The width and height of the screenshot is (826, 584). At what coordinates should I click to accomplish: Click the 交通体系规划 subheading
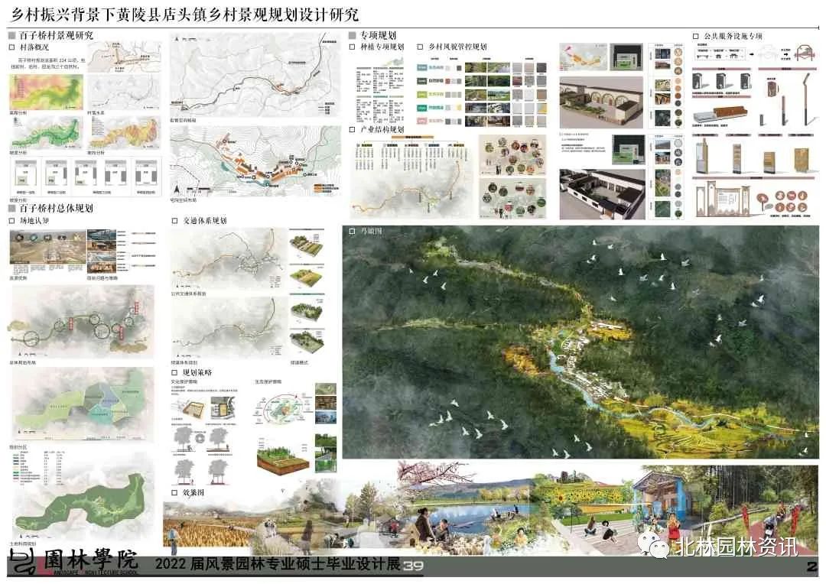[x=205, y=221]
